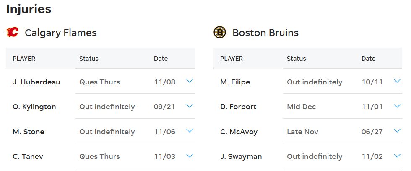Select player J. Huberdeau
The width and height of the screenshot is (411, 171).
36,82
